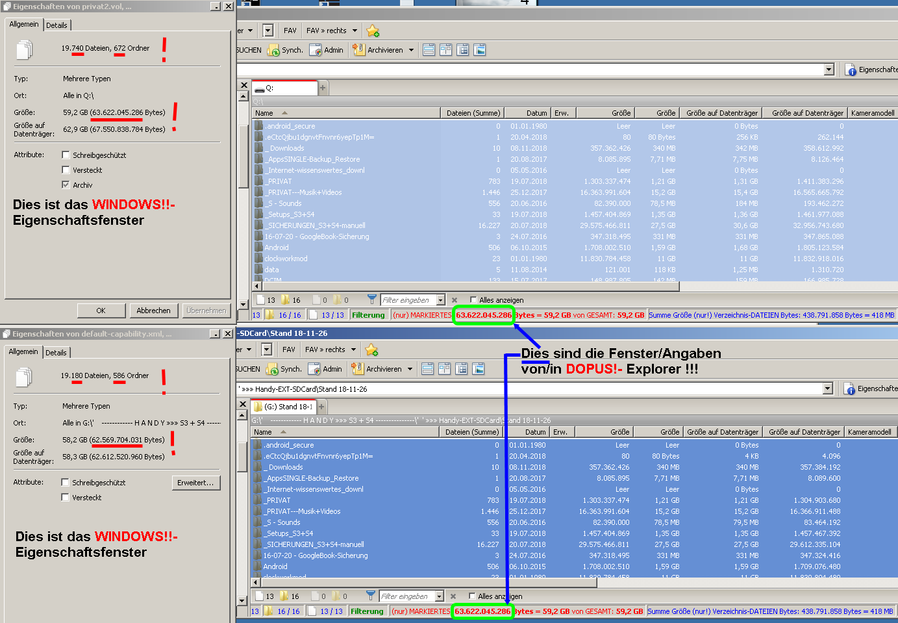The image size is (898, 623).
Task: Click the horizontal scrollbar of the Stand 18-11-26 file list
Action: (422, 583)
